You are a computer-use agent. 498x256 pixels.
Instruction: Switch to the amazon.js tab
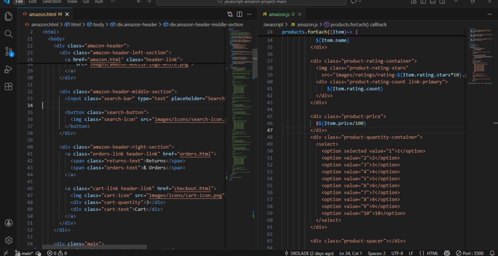(x=279, y=14)
